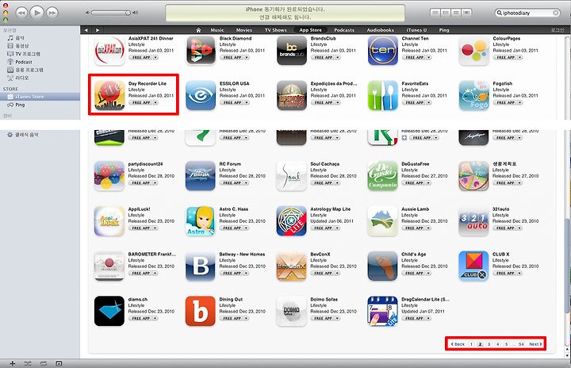Adjust the volume slider
Screen dimensions: 571x368
111,13
